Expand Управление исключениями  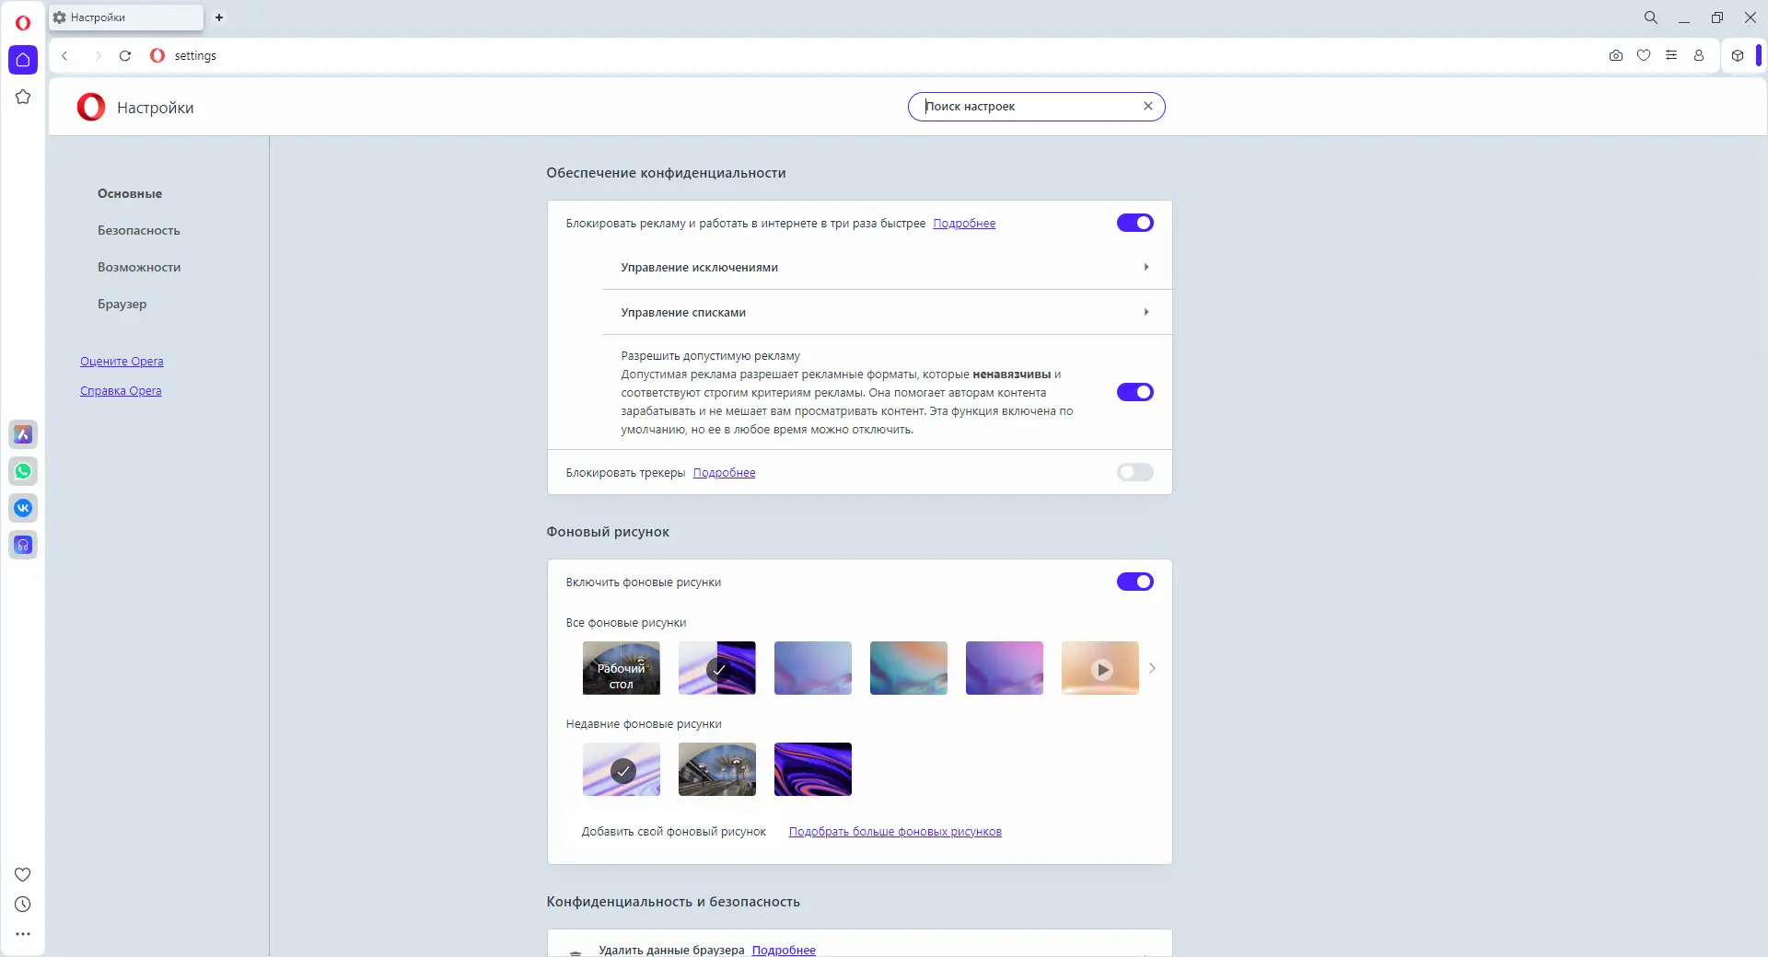(887, 267)
